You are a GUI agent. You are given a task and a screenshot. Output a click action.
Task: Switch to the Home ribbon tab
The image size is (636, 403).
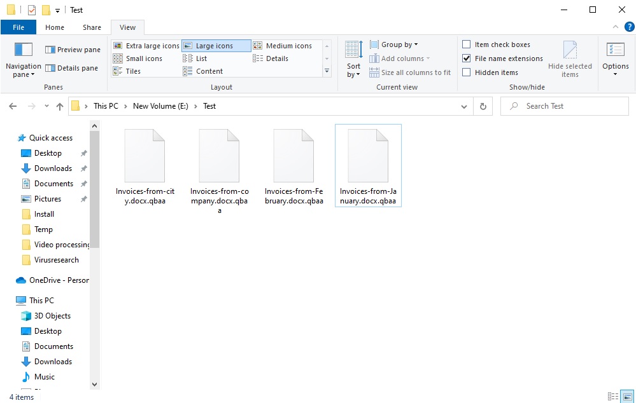(x=55, y=27)
